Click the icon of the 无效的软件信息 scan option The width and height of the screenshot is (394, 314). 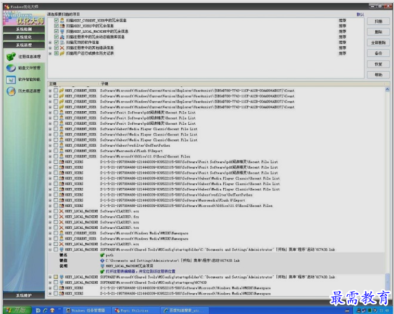(x=62, y=43)
